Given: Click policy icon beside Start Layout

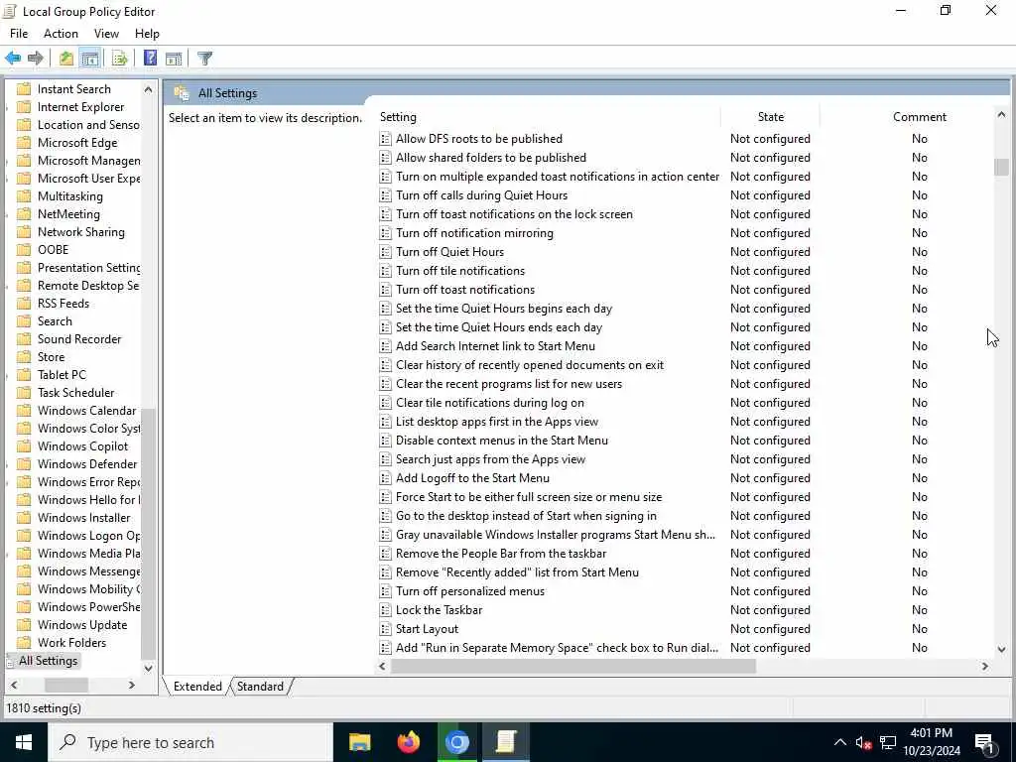Looking at the screenshot, I should tap(385, 629).
